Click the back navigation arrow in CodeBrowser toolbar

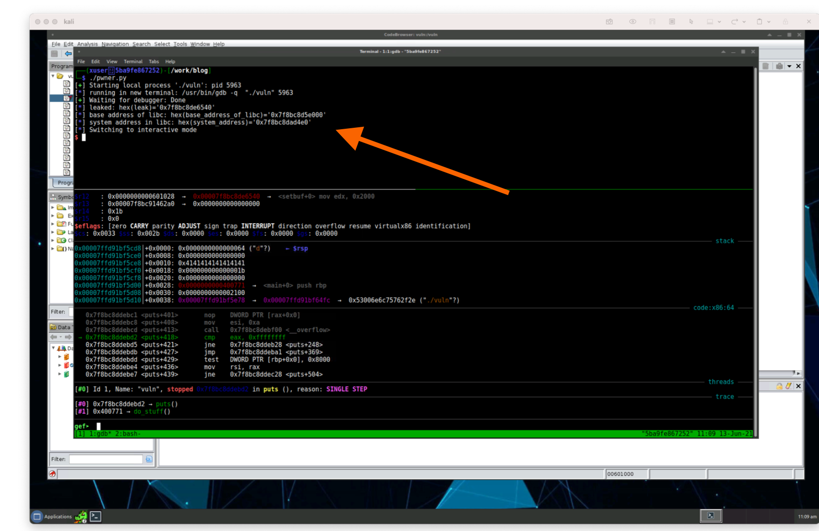coord(69,54)
